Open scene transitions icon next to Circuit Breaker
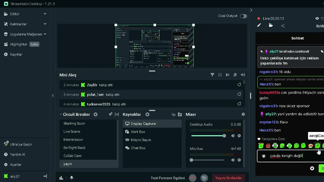Screen dimensions: 324x182 [x=110, y=115]
